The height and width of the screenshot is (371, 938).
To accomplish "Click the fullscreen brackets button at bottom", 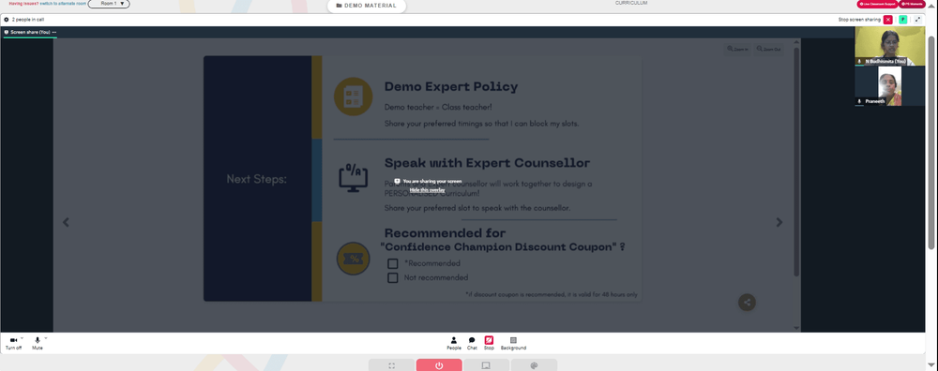I will pyautogui.click(x=391, y=365).
